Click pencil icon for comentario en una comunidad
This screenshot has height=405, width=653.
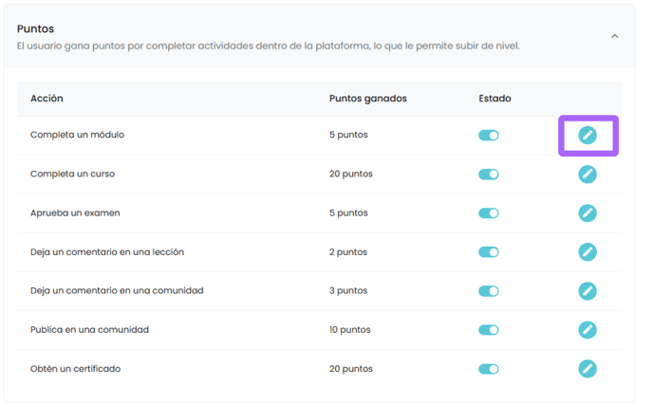[588, 291]
